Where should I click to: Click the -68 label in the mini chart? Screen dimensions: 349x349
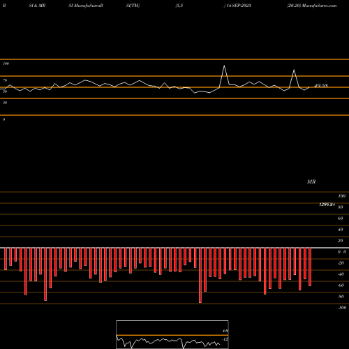click(225, 331)
